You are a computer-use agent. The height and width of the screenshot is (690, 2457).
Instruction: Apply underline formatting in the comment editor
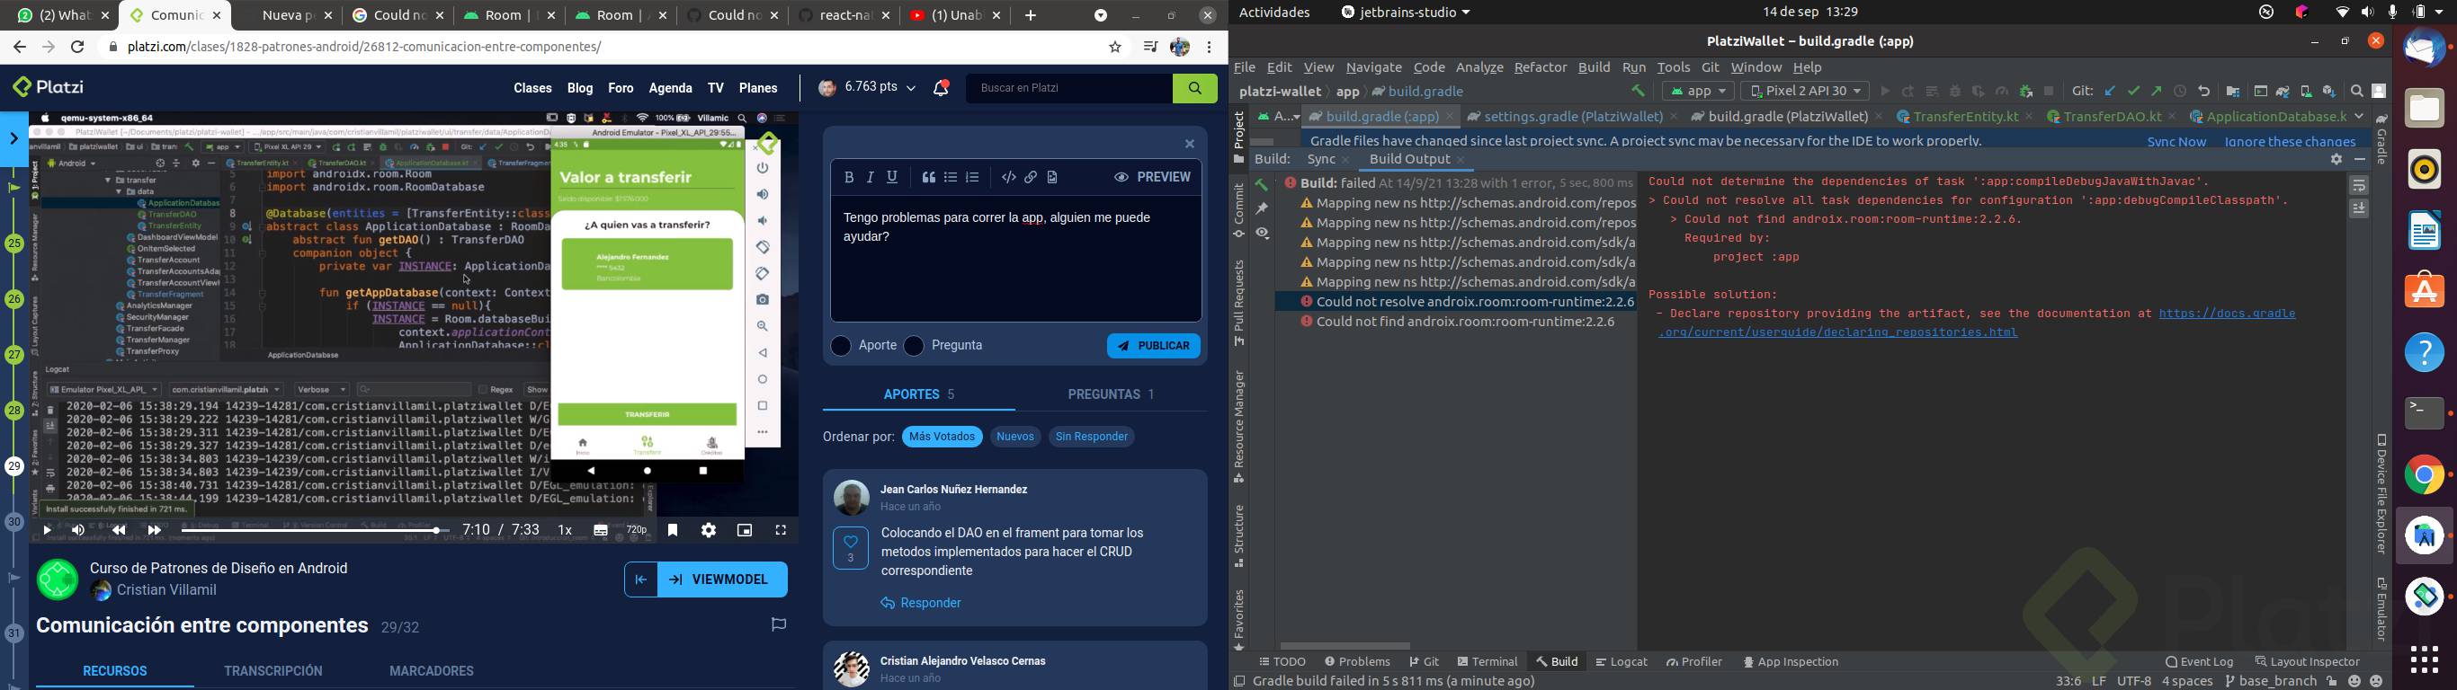tap(893, 177)
